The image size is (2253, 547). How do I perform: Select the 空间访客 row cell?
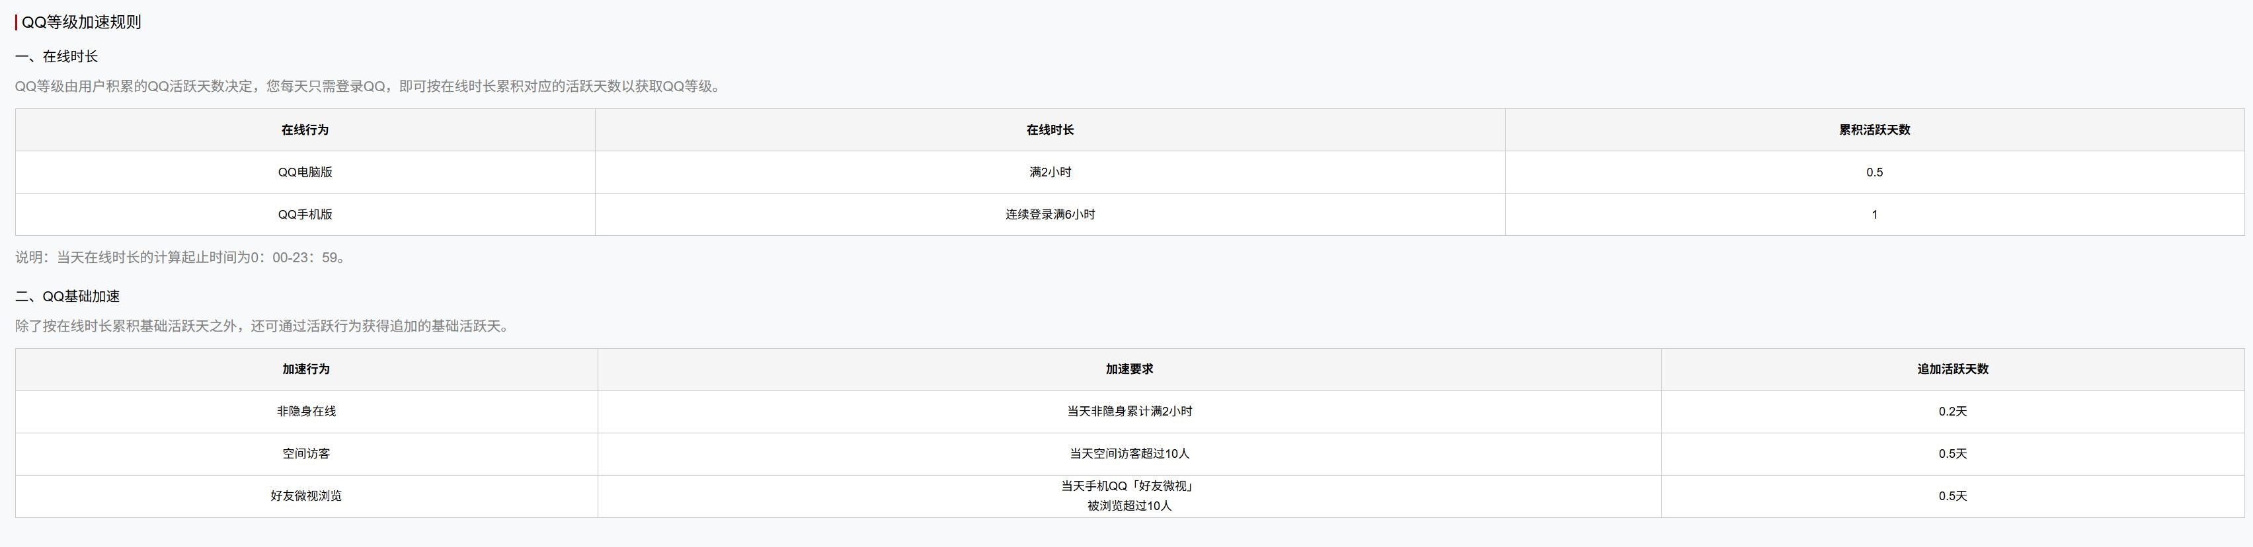pos(306,453)
